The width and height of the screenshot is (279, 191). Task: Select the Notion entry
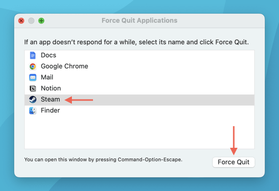click(139, 88)
